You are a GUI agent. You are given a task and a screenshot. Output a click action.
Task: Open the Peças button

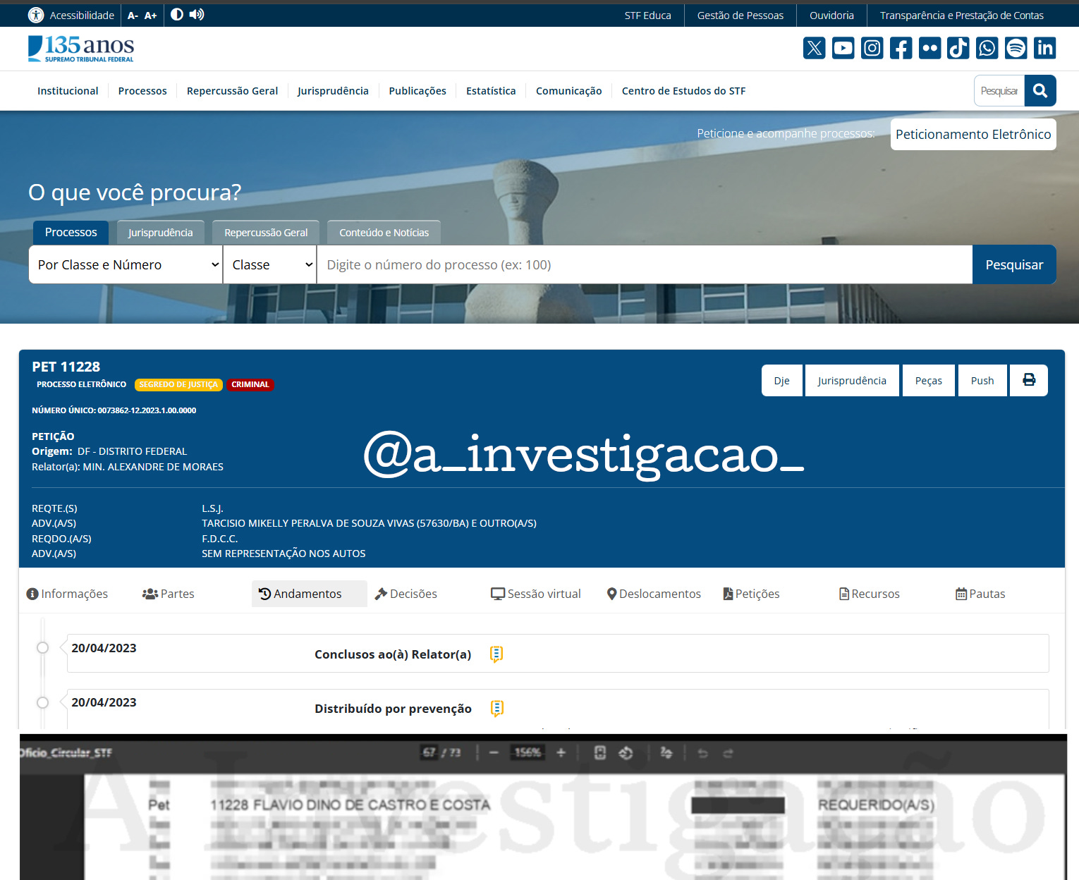(x=928, y=381)
